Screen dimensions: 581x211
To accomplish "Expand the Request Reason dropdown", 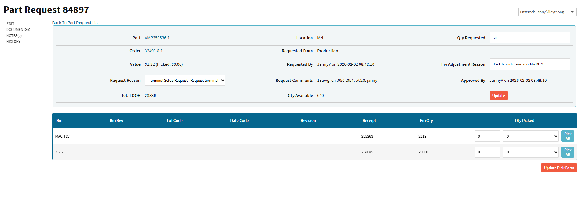I will coord(185,81).
